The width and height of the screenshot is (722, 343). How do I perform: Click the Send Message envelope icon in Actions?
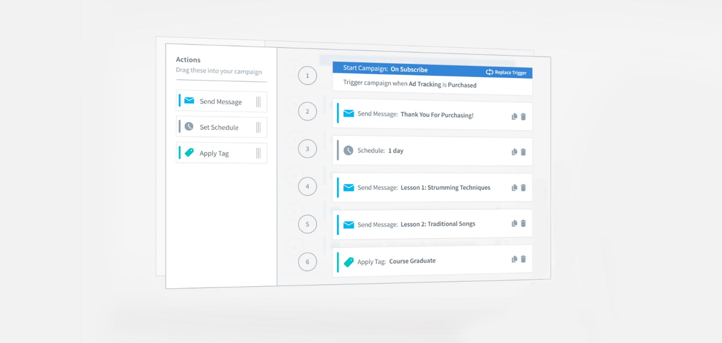(x=189, y=101)
